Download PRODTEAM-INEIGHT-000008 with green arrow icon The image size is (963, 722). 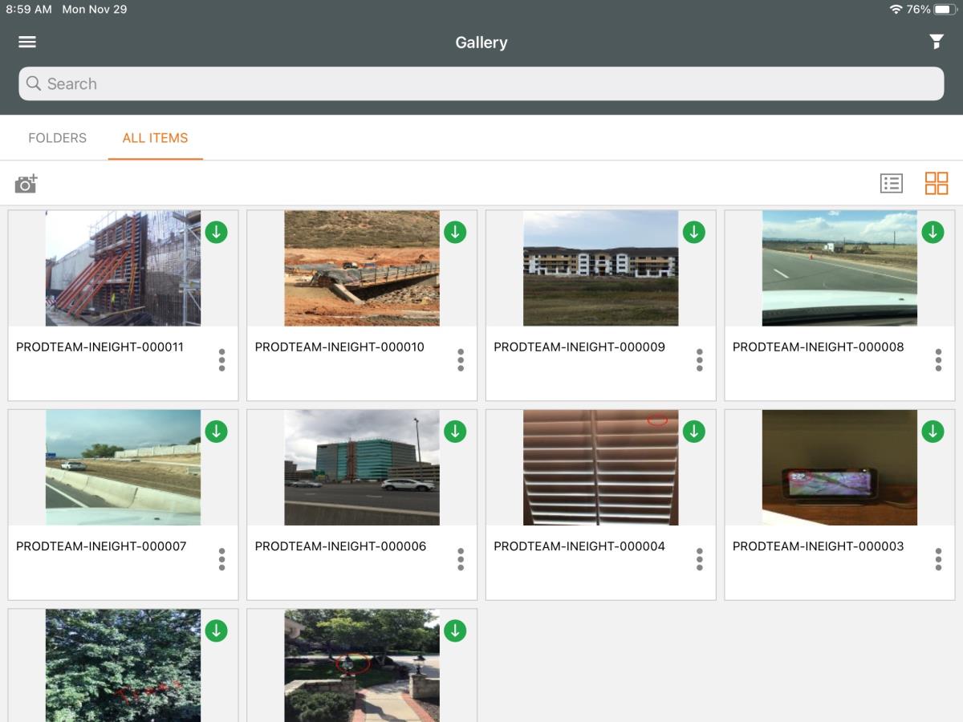click(933, 233)
